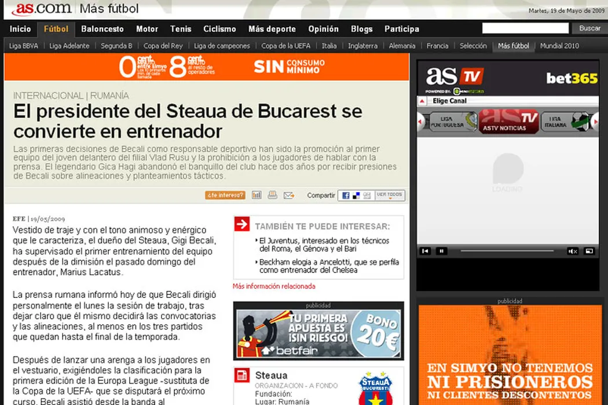
Task: Seek using the video progress bar
Action: 507,251
